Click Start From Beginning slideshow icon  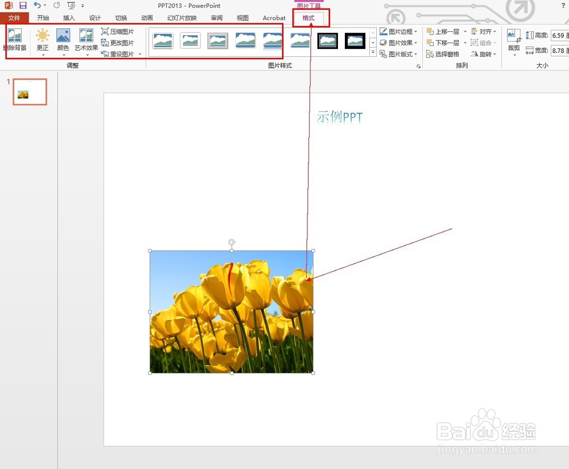tap(71, 6)
